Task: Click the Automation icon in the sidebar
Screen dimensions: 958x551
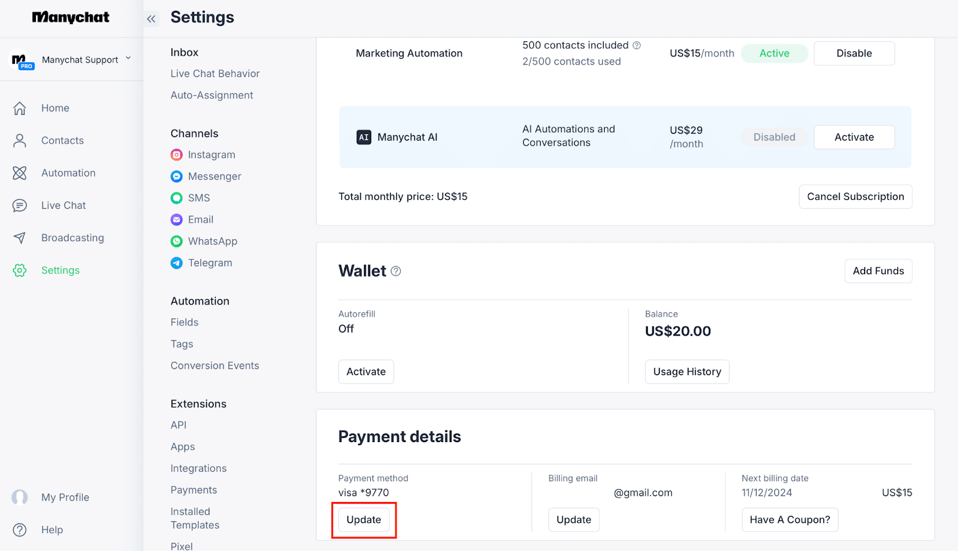Action: (x=20, y=173)
